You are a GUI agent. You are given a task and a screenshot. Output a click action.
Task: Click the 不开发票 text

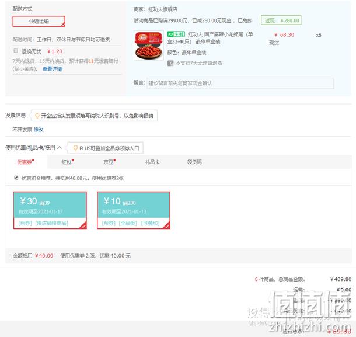(x=22, y=130)
